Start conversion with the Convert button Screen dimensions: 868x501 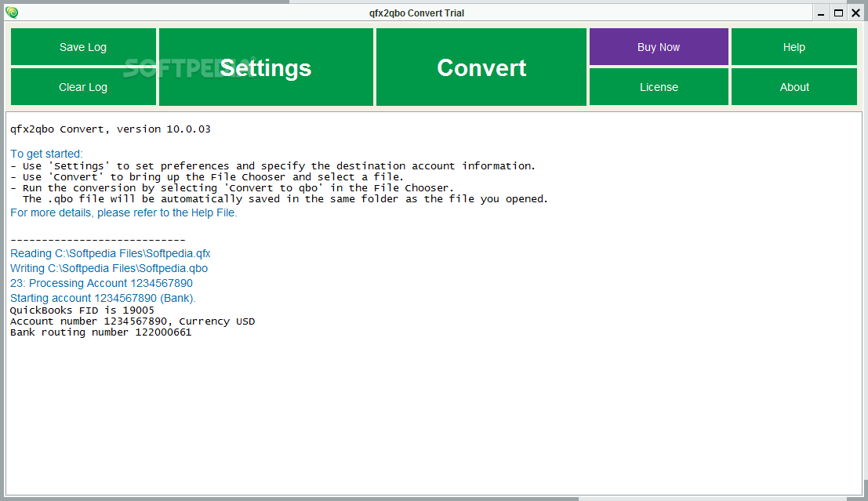click(481, 67)
